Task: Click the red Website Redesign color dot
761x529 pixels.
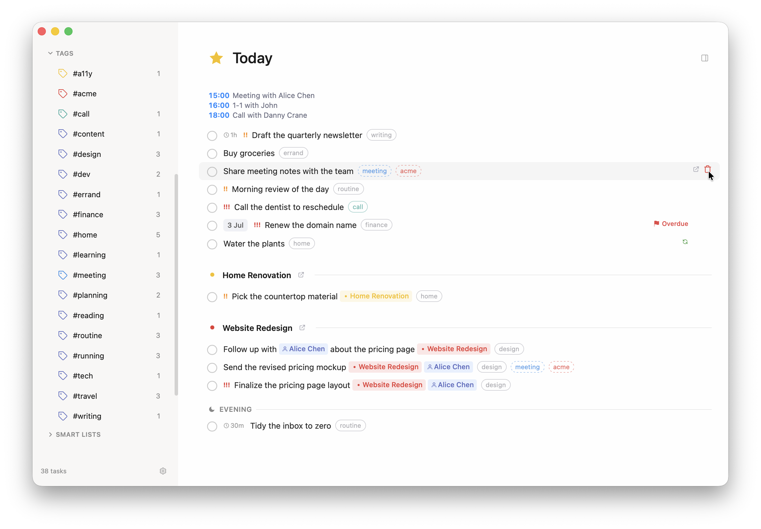Action: tap(213, 328)
